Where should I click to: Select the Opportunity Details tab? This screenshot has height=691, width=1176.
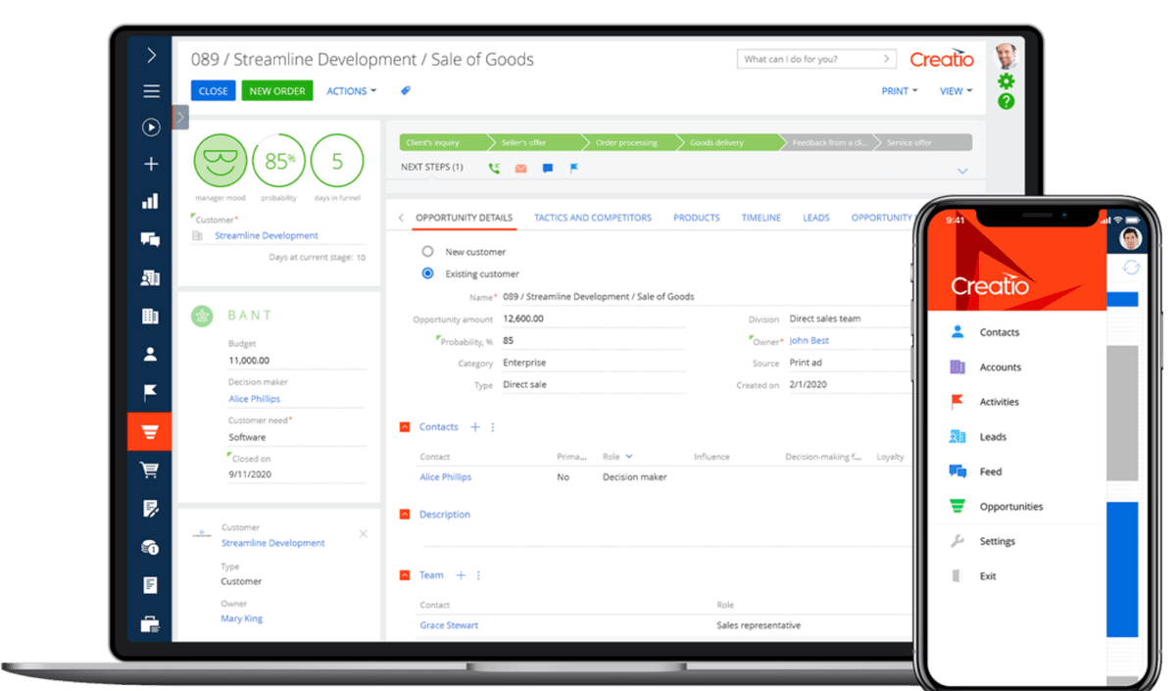pyautogui.click(x=464, y=218)
